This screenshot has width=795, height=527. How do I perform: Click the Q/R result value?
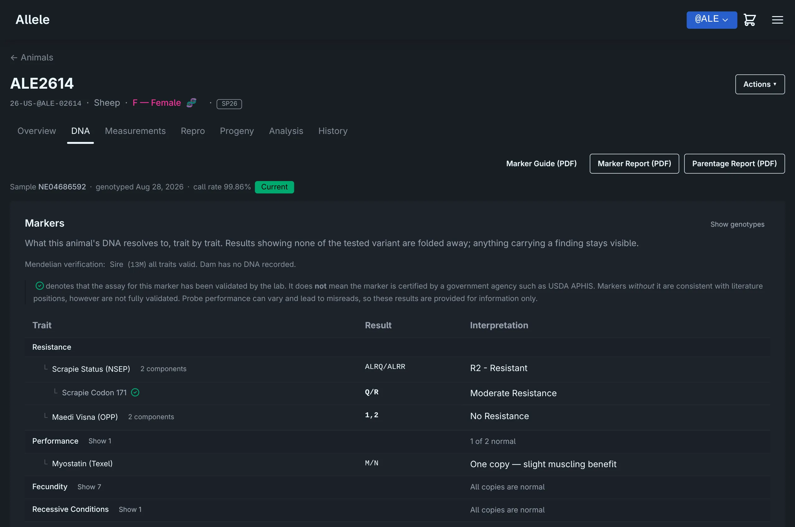(x=371, y=392)
